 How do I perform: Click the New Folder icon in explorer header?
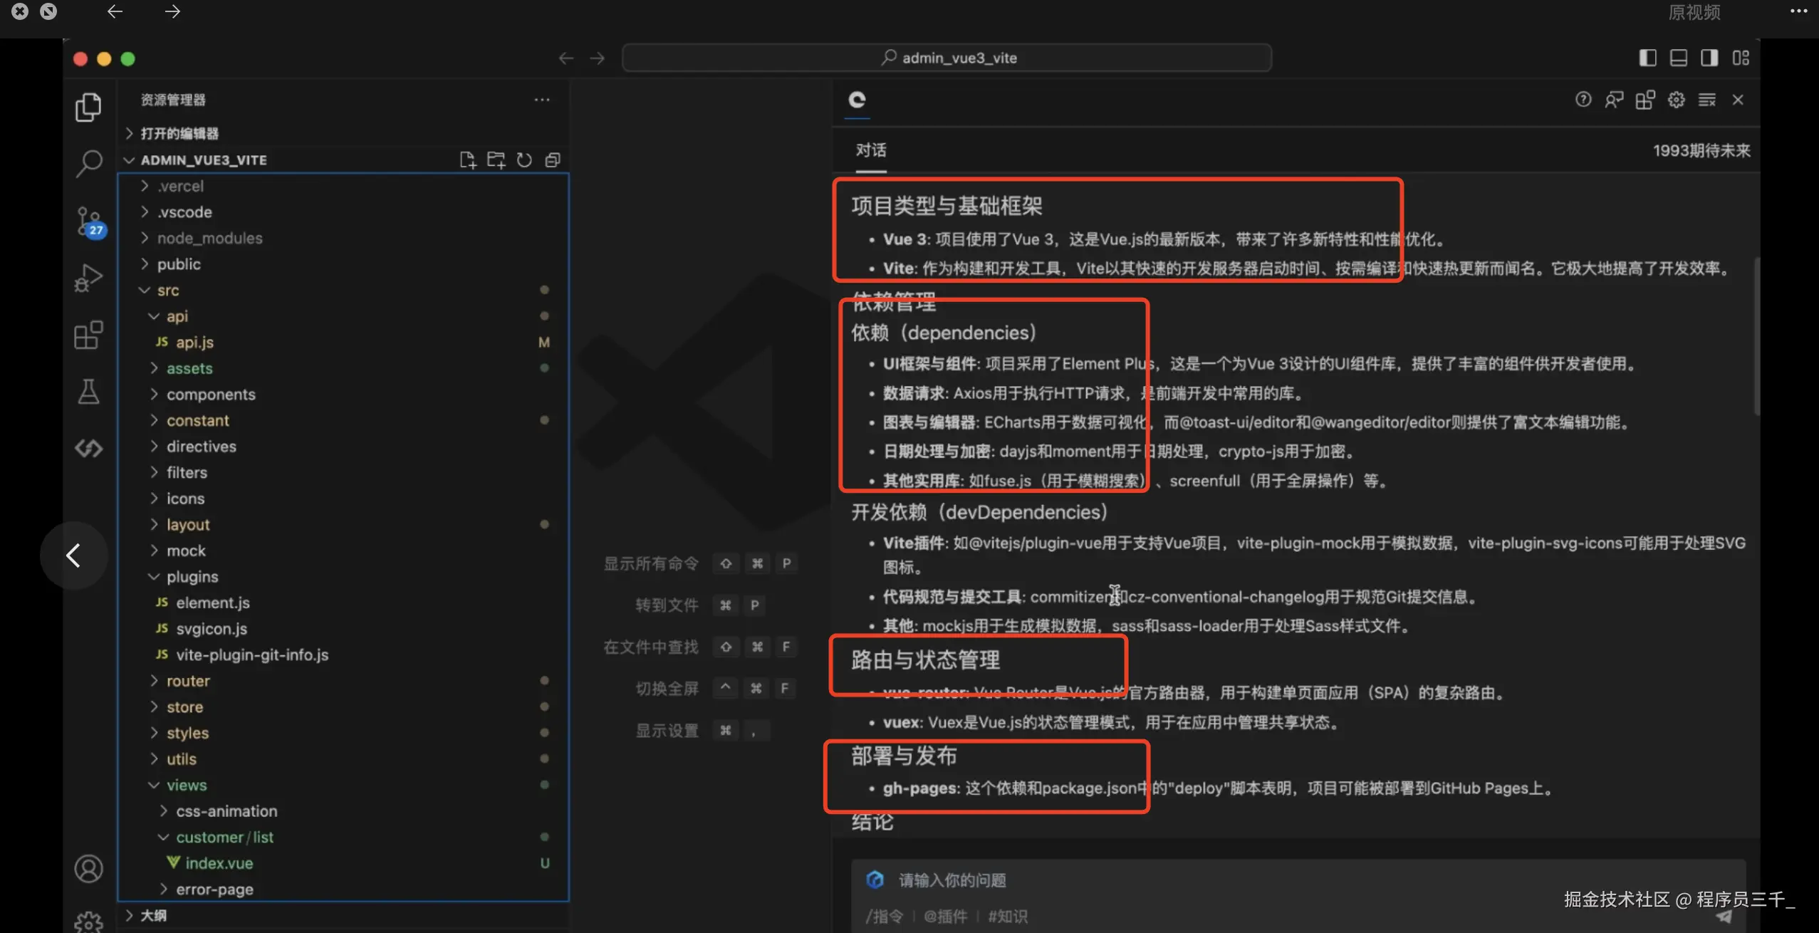tap(496, 160)
